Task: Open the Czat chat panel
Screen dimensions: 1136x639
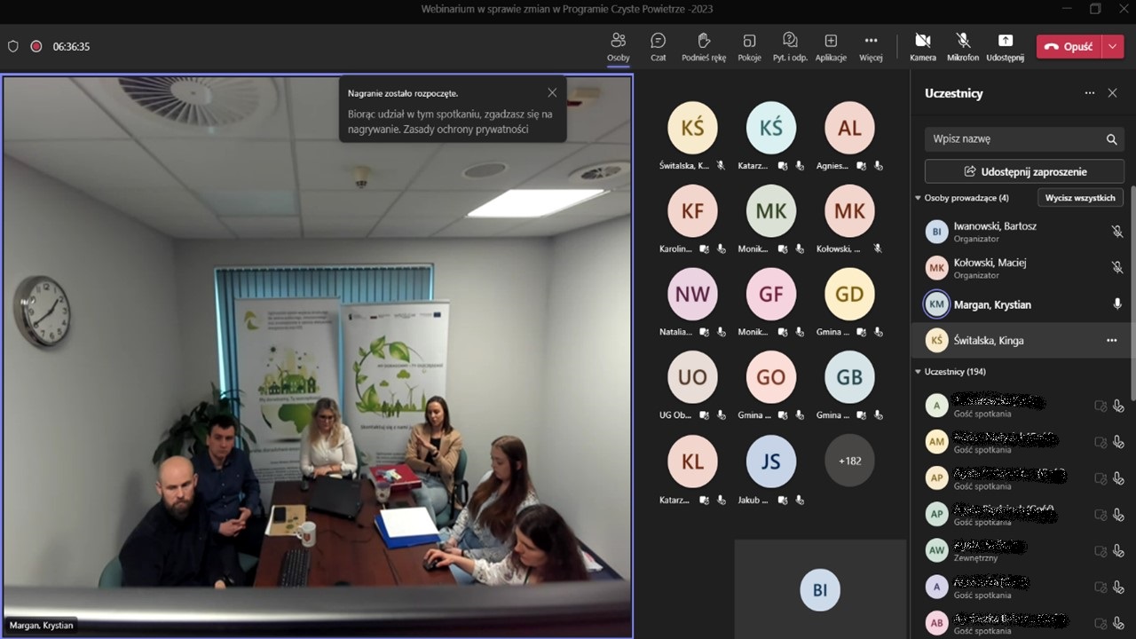Action: [x=658, y=46]
